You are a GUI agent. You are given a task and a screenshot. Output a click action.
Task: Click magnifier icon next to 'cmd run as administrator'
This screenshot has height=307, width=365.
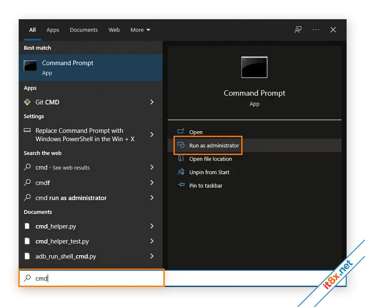pos(27,198)
